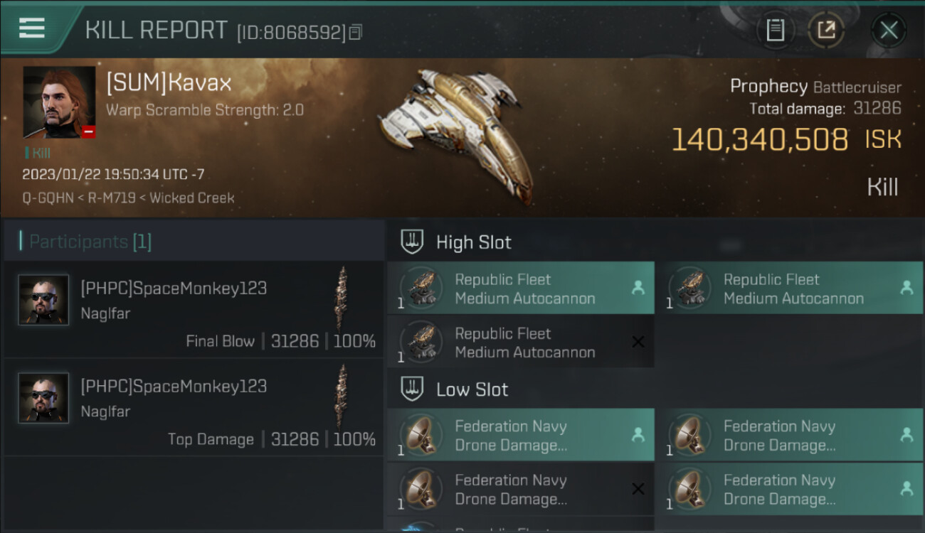
Task: Click the Q-GQHN system location link
Action: point(48,198)
